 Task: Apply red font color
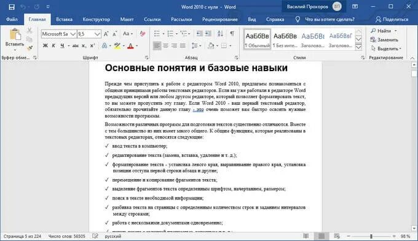[130, 46]
